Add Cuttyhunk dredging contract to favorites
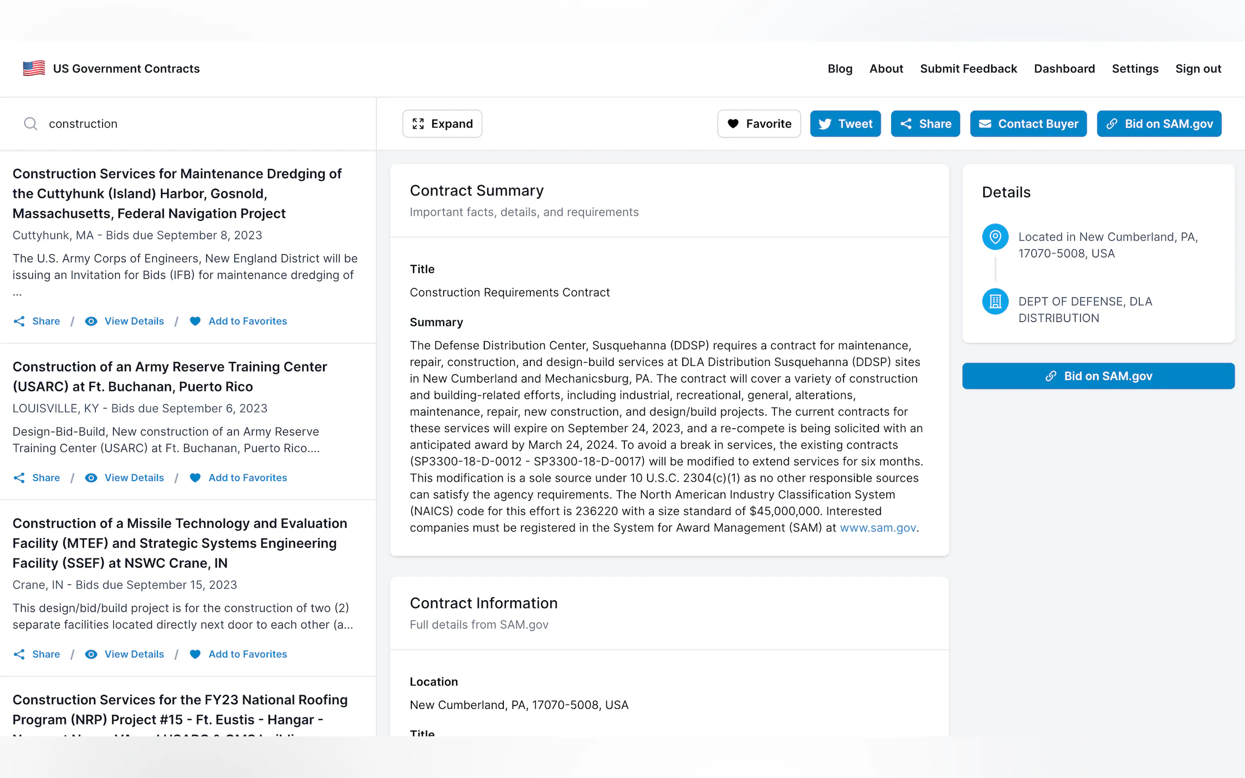The width and height of the screenshot is (1245, 778). [247, 321]
